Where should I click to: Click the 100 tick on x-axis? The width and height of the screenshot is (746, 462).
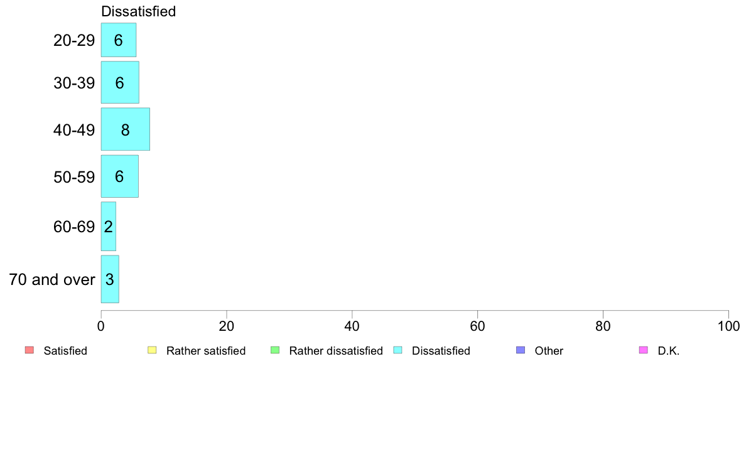728,326
